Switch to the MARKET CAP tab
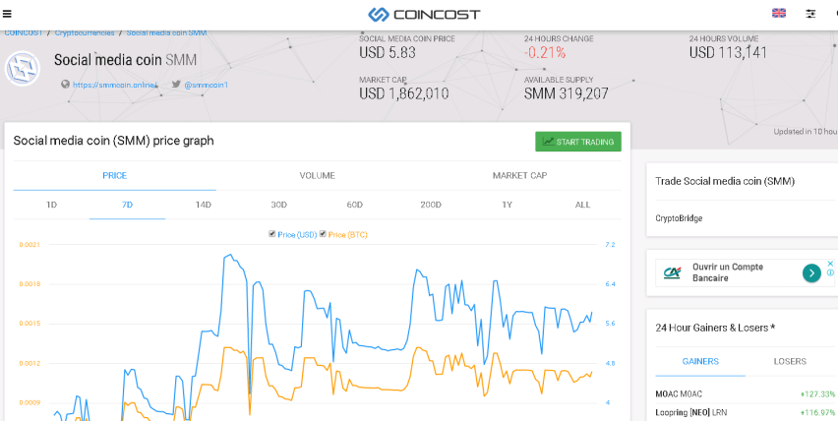The width and height of the screenshot is (838, 421). (520, 176)
